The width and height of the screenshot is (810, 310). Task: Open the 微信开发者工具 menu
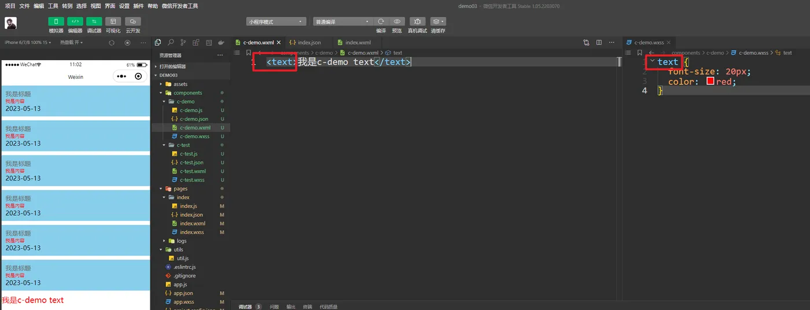click(x=180, y=6)
